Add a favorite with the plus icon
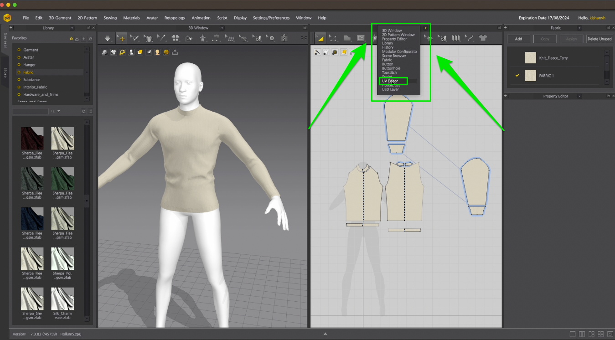615x340 pixels. 83,39
